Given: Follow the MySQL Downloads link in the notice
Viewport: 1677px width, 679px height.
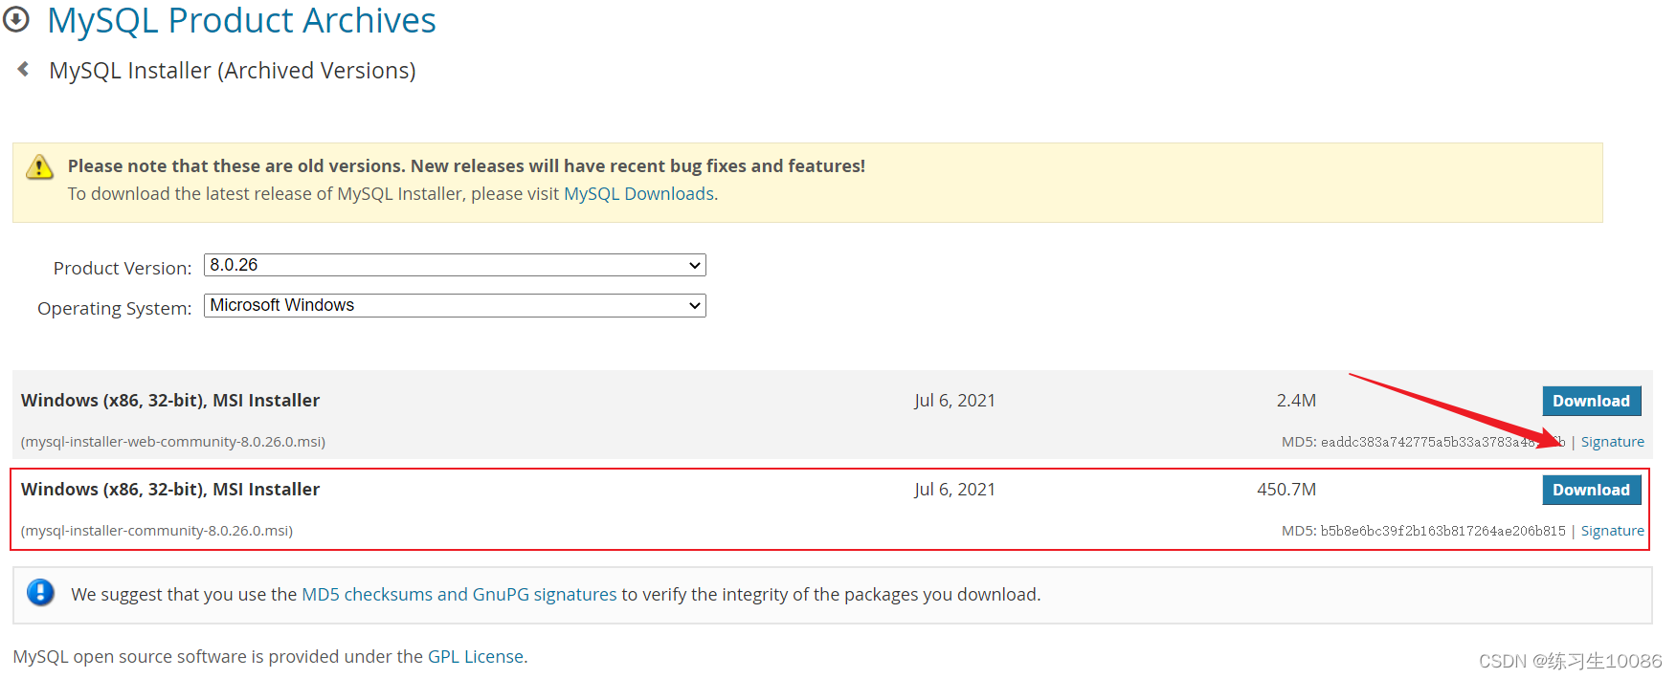Looking at the screenshot, I should [638, 194].
